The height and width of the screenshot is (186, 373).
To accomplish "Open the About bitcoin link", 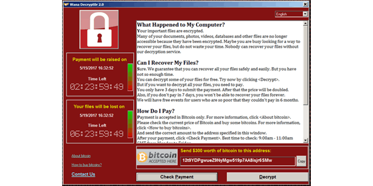I will pos(81,156).
